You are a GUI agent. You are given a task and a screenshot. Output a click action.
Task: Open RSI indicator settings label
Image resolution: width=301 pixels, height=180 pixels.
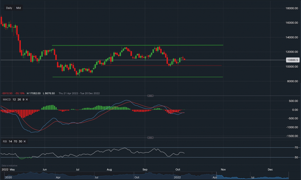pyautogui.click(x=5, y=141)
